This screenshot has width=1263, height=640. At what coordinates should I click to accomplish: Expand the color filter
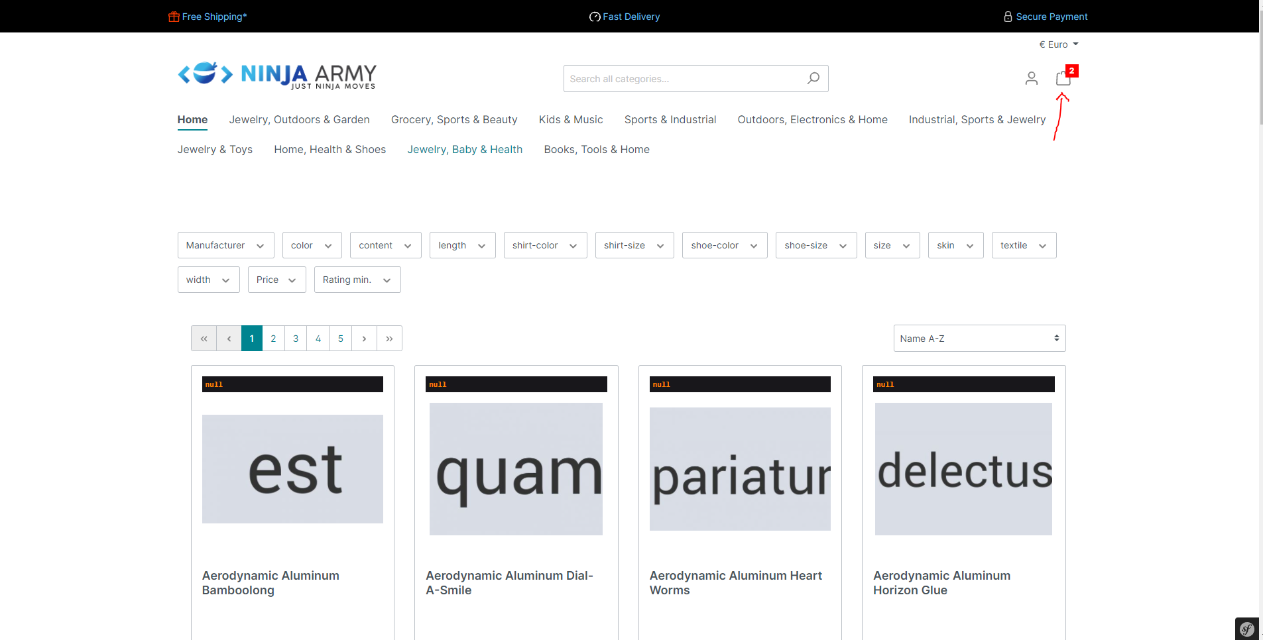tap(312, 245)
